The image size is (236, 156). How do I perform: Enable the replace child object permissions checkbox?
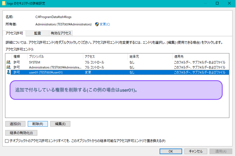7,141
